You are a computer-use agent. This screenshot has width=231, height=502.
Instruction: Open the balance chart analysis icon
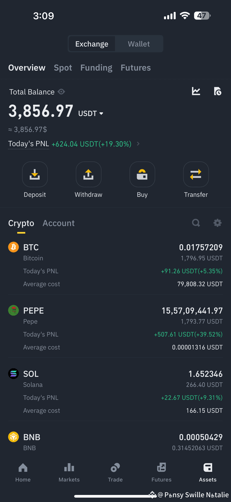coord(196,91)
